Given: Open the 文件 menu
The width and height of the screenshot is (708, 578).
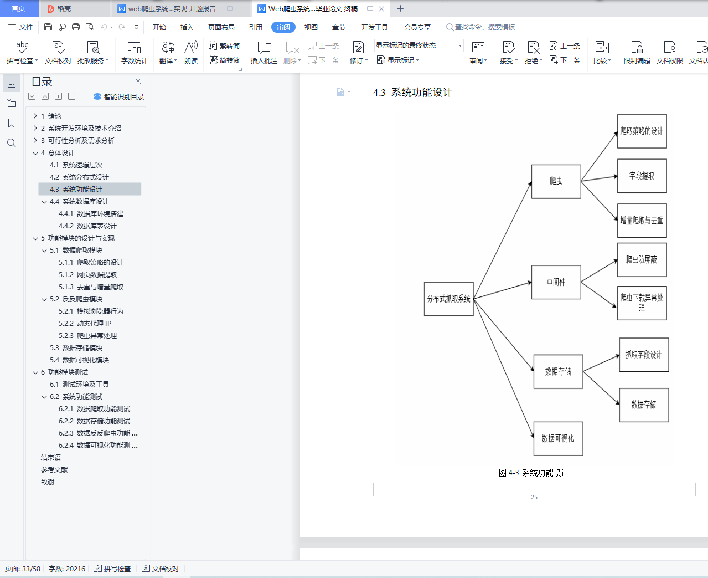Looking at the screenshot, I should (20, 27).
